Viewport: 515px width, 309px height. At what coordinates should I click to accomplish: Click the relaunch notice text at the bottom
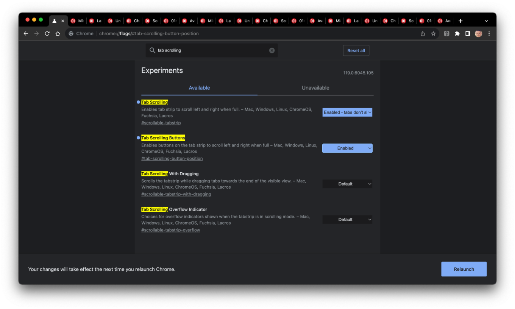click(x=101, y=269)
